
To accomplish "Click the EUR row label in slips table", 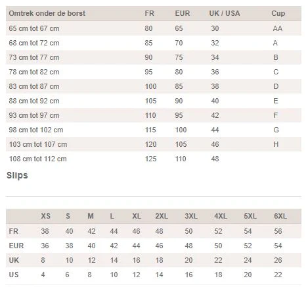I will point(16,246).
